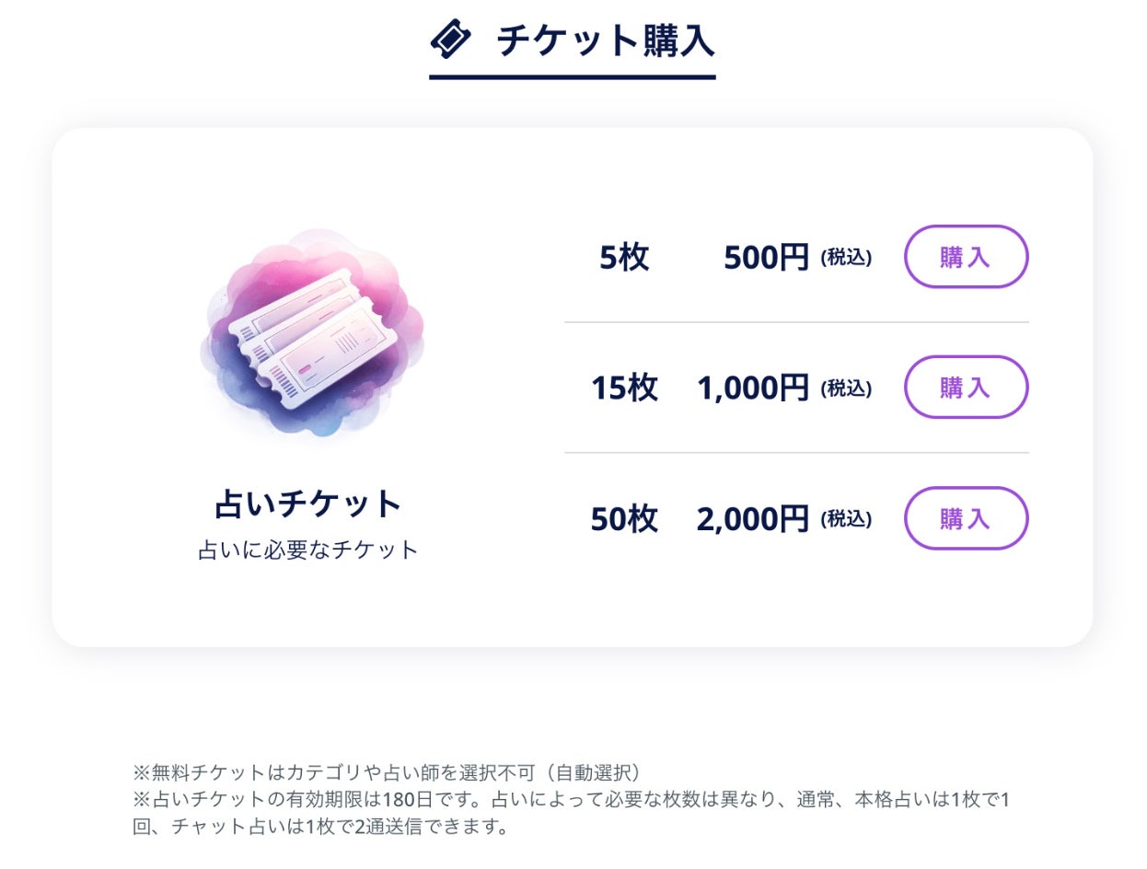The image size is (1147, 869).
Task: Click the ticket icon beside the チケット購入 heading
Action: [450, 40]
